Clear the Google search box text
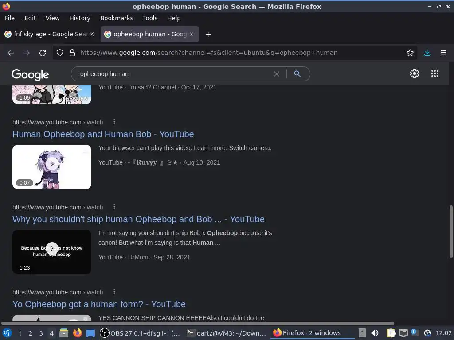454x340 pixels. (x=277, y=74)
